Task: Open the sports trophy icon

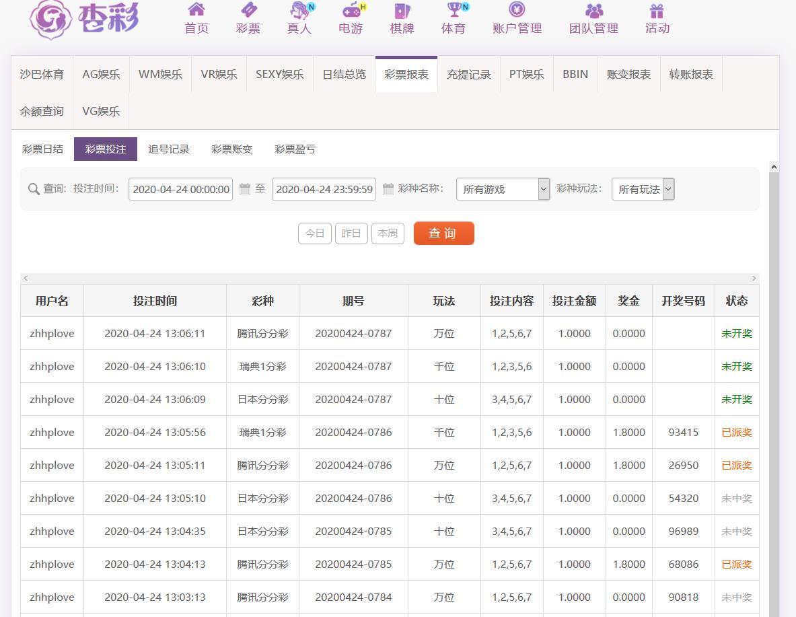Action: pos(454,10)
